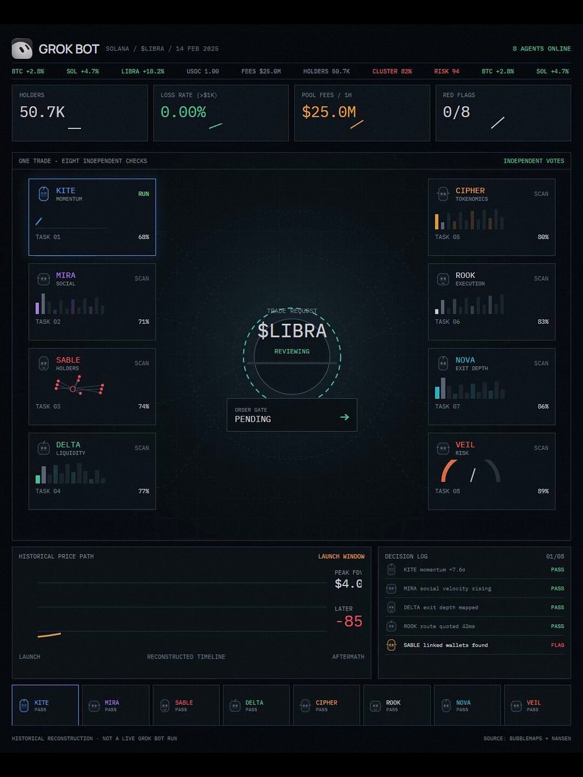583x777 pixels.
Task: Open the Red Flags 0/8 stat card
Action: tap(503, 113)
